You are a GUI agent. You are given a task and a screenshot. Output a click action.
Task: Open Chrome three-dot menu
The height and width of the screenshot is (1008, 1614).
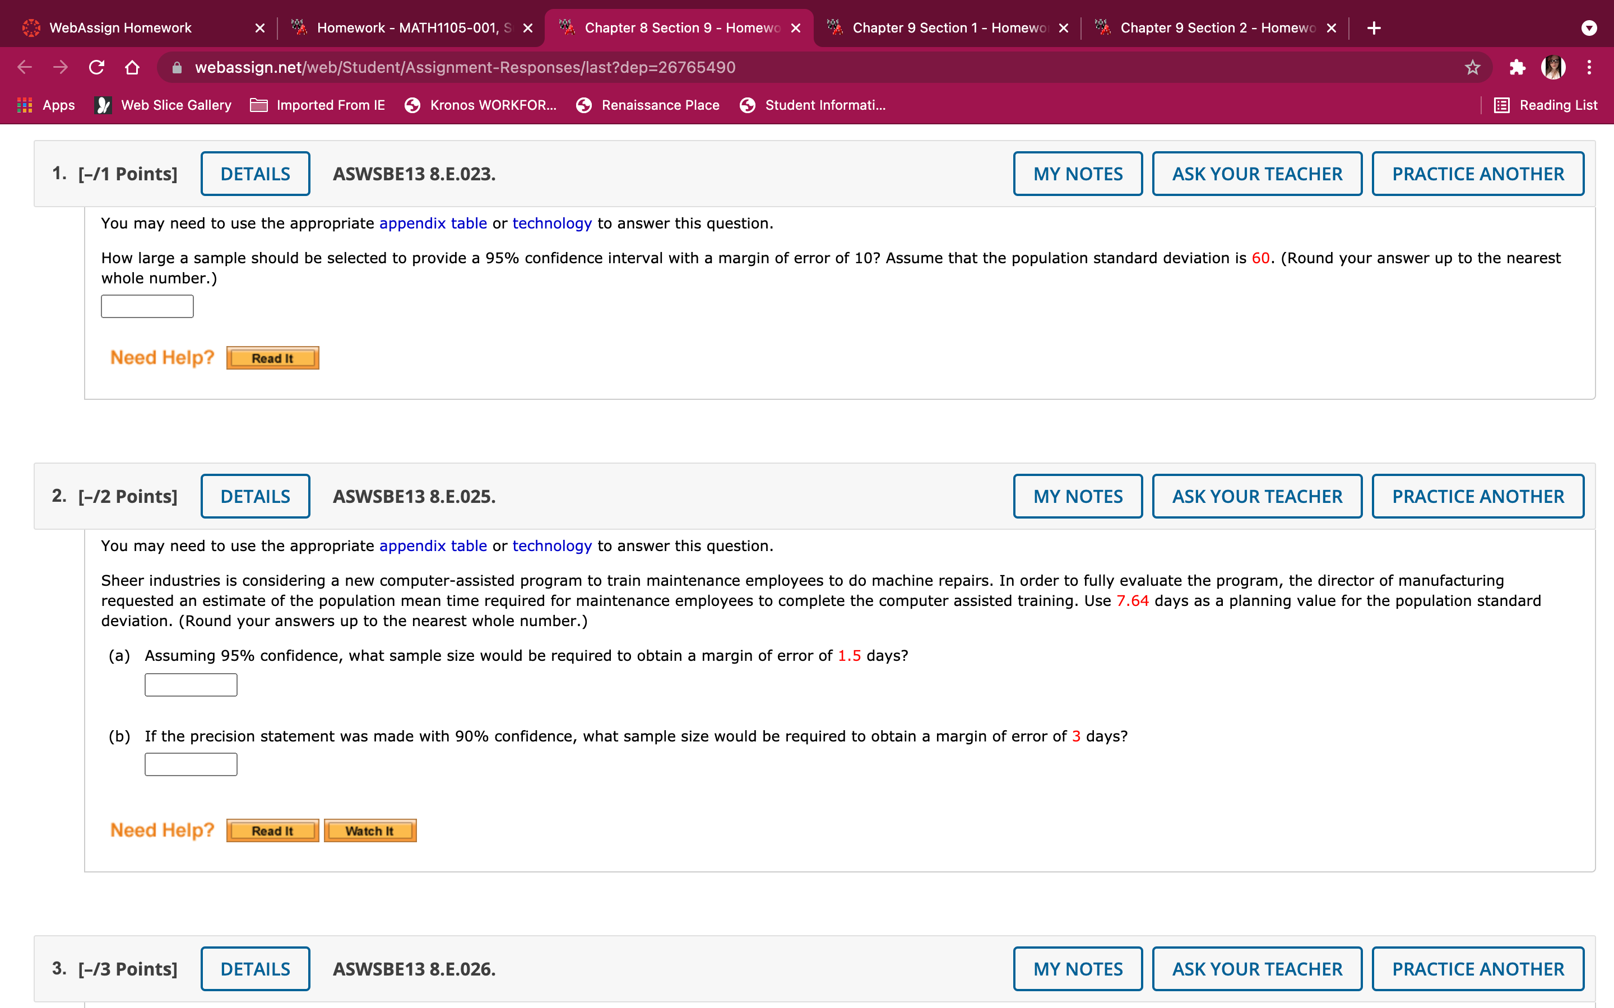(x=1589, y=67)
